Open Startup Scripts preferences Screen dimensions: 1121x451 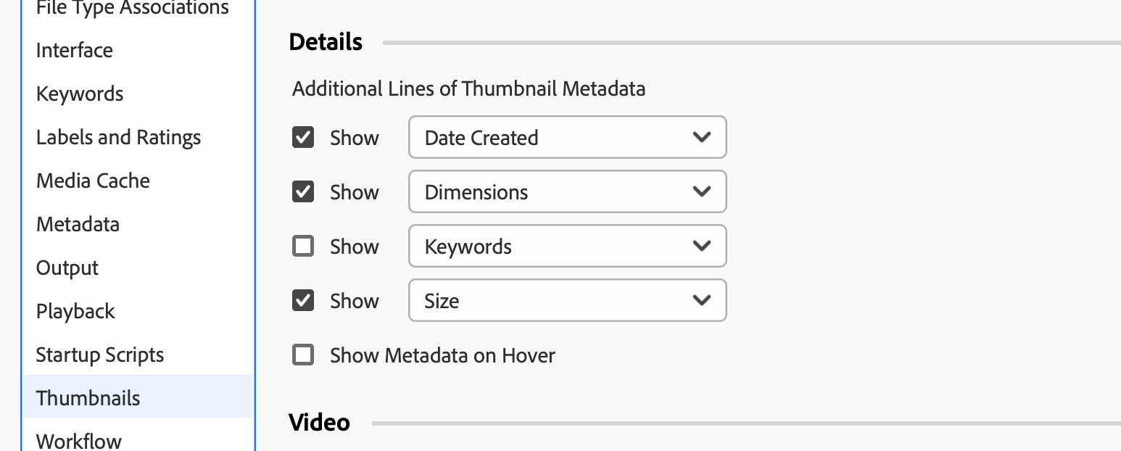[x=99, y=354]
